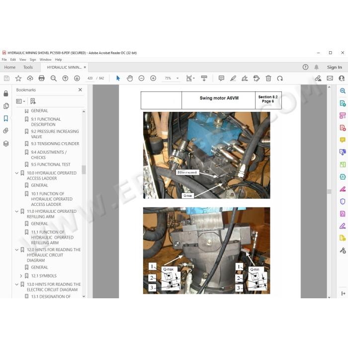Expand the right tools pane arrow
348x348 pixels.
(343, 293)
